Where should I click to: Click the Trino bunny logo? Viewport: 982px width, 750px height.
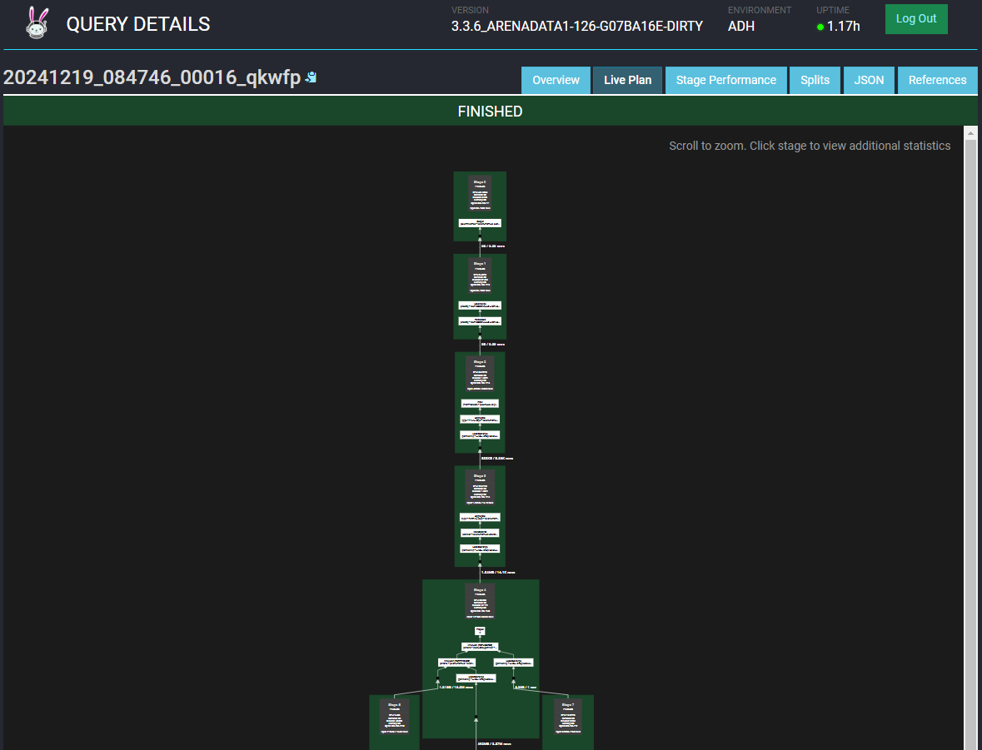coord(37,23)
